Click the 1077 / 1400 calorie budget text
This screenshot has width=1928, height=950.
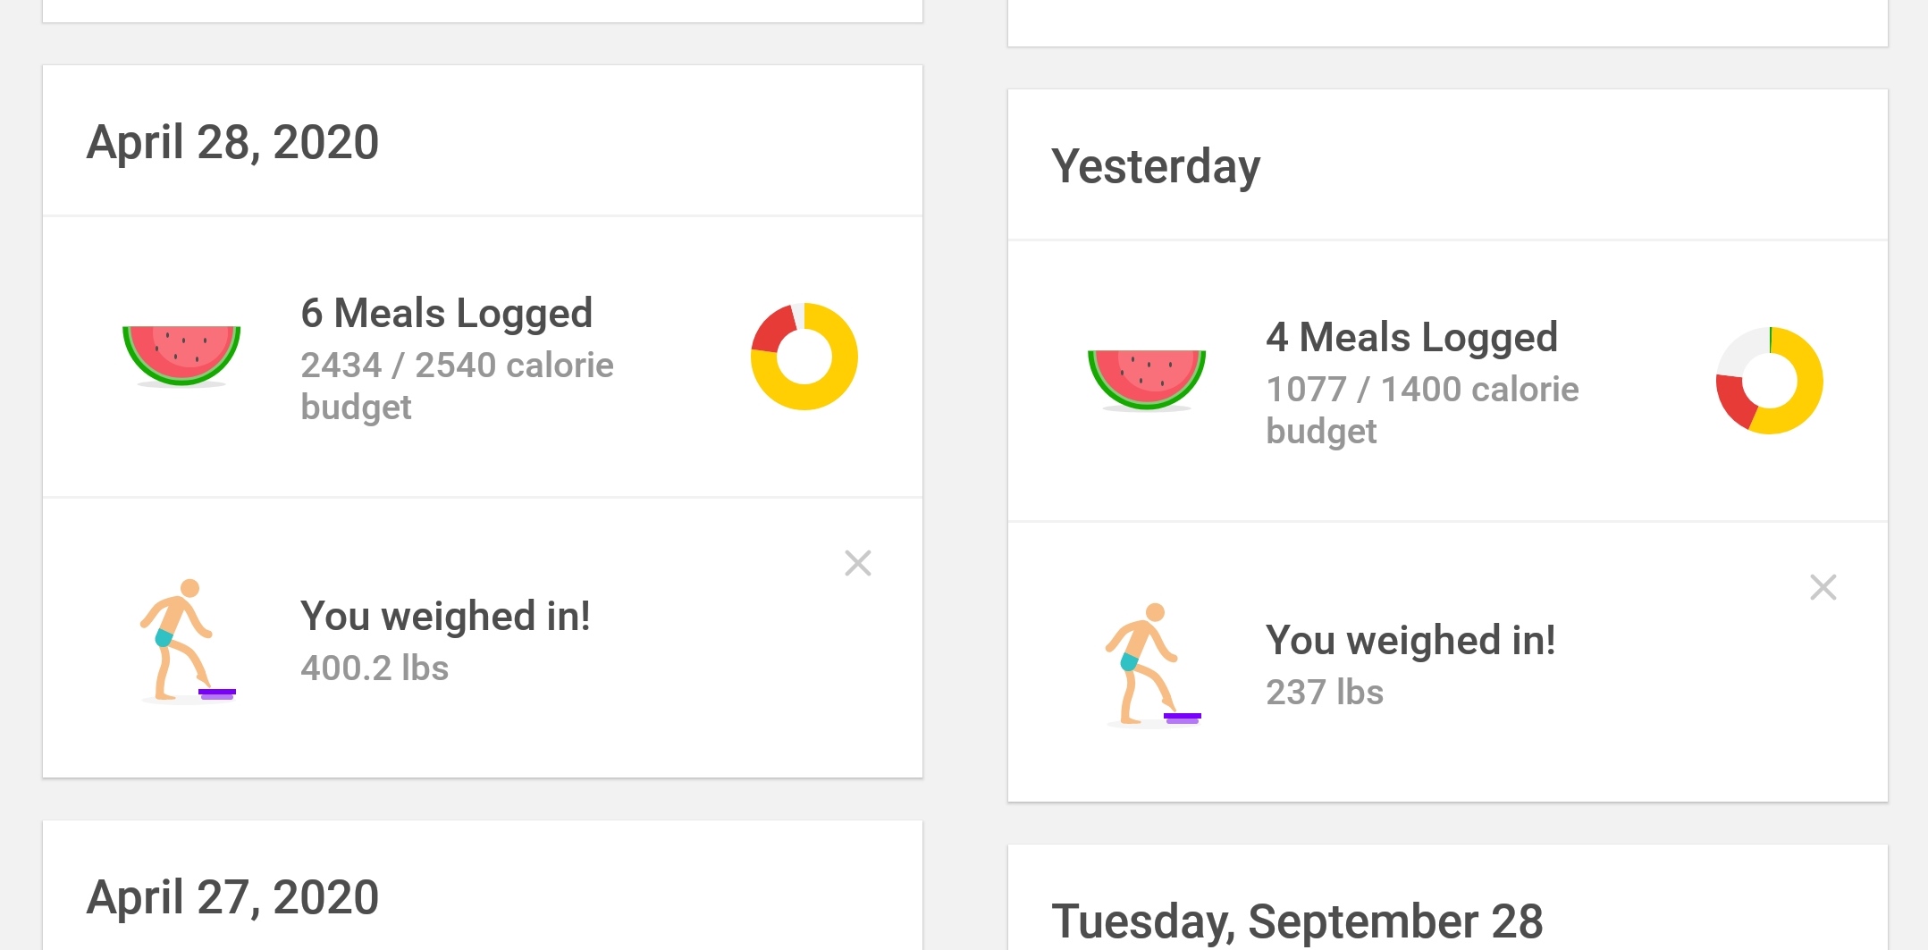click(x=1422, y=410)
